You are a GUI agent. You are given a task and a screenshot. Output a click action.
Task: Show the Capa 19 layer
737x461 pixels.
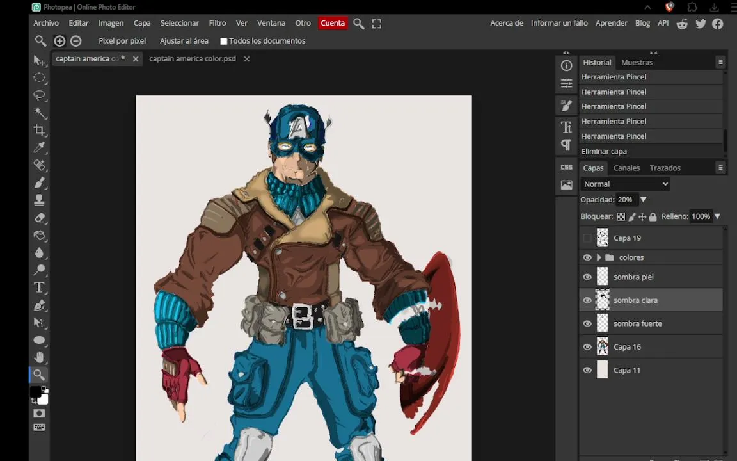pyautogui.click(x=587, y=238)
